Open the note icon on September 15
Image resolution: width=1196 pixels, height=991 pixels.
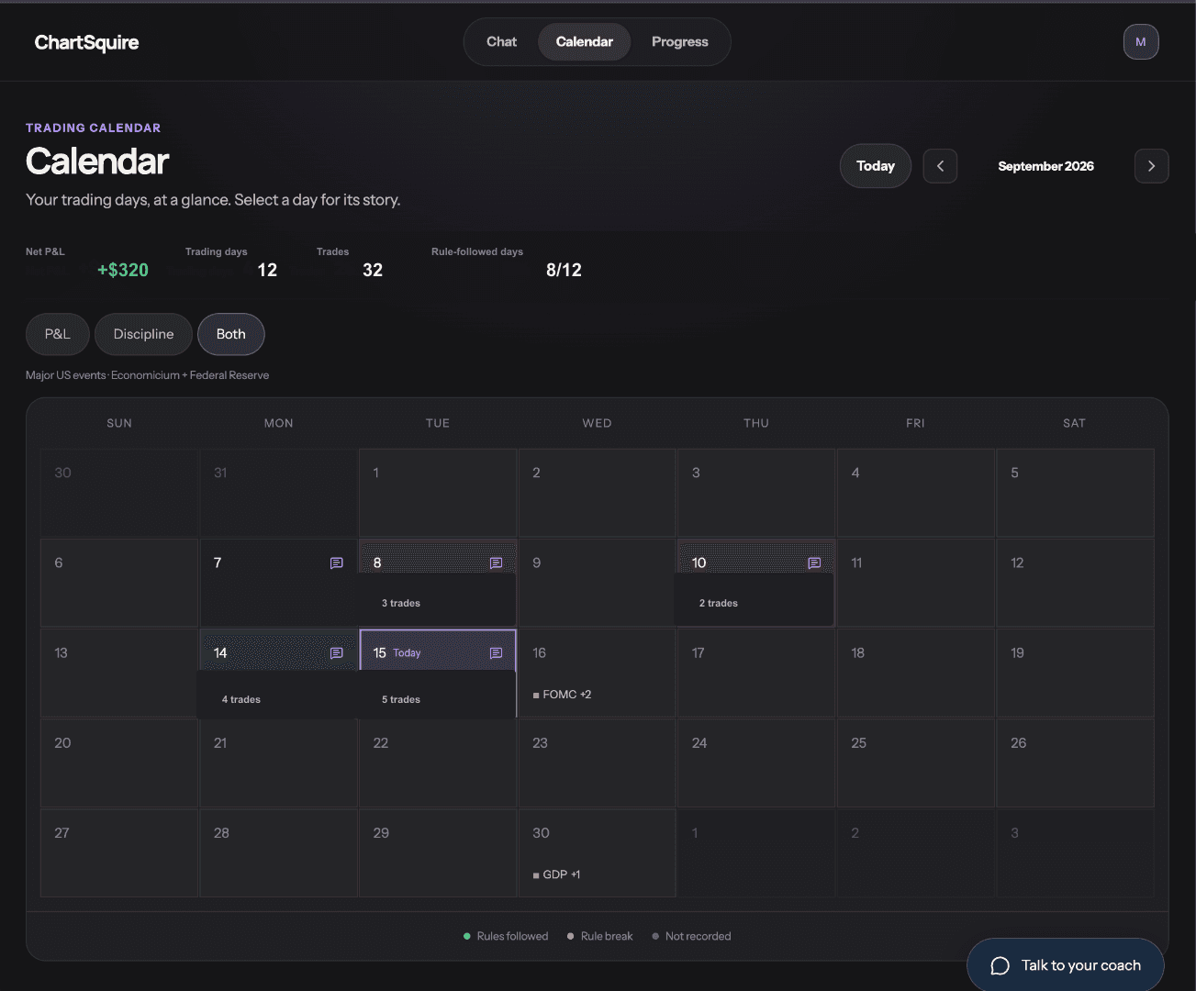click(x=497, y=652)
